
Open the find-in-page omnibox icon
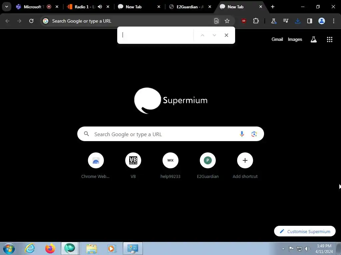(216, 21)
